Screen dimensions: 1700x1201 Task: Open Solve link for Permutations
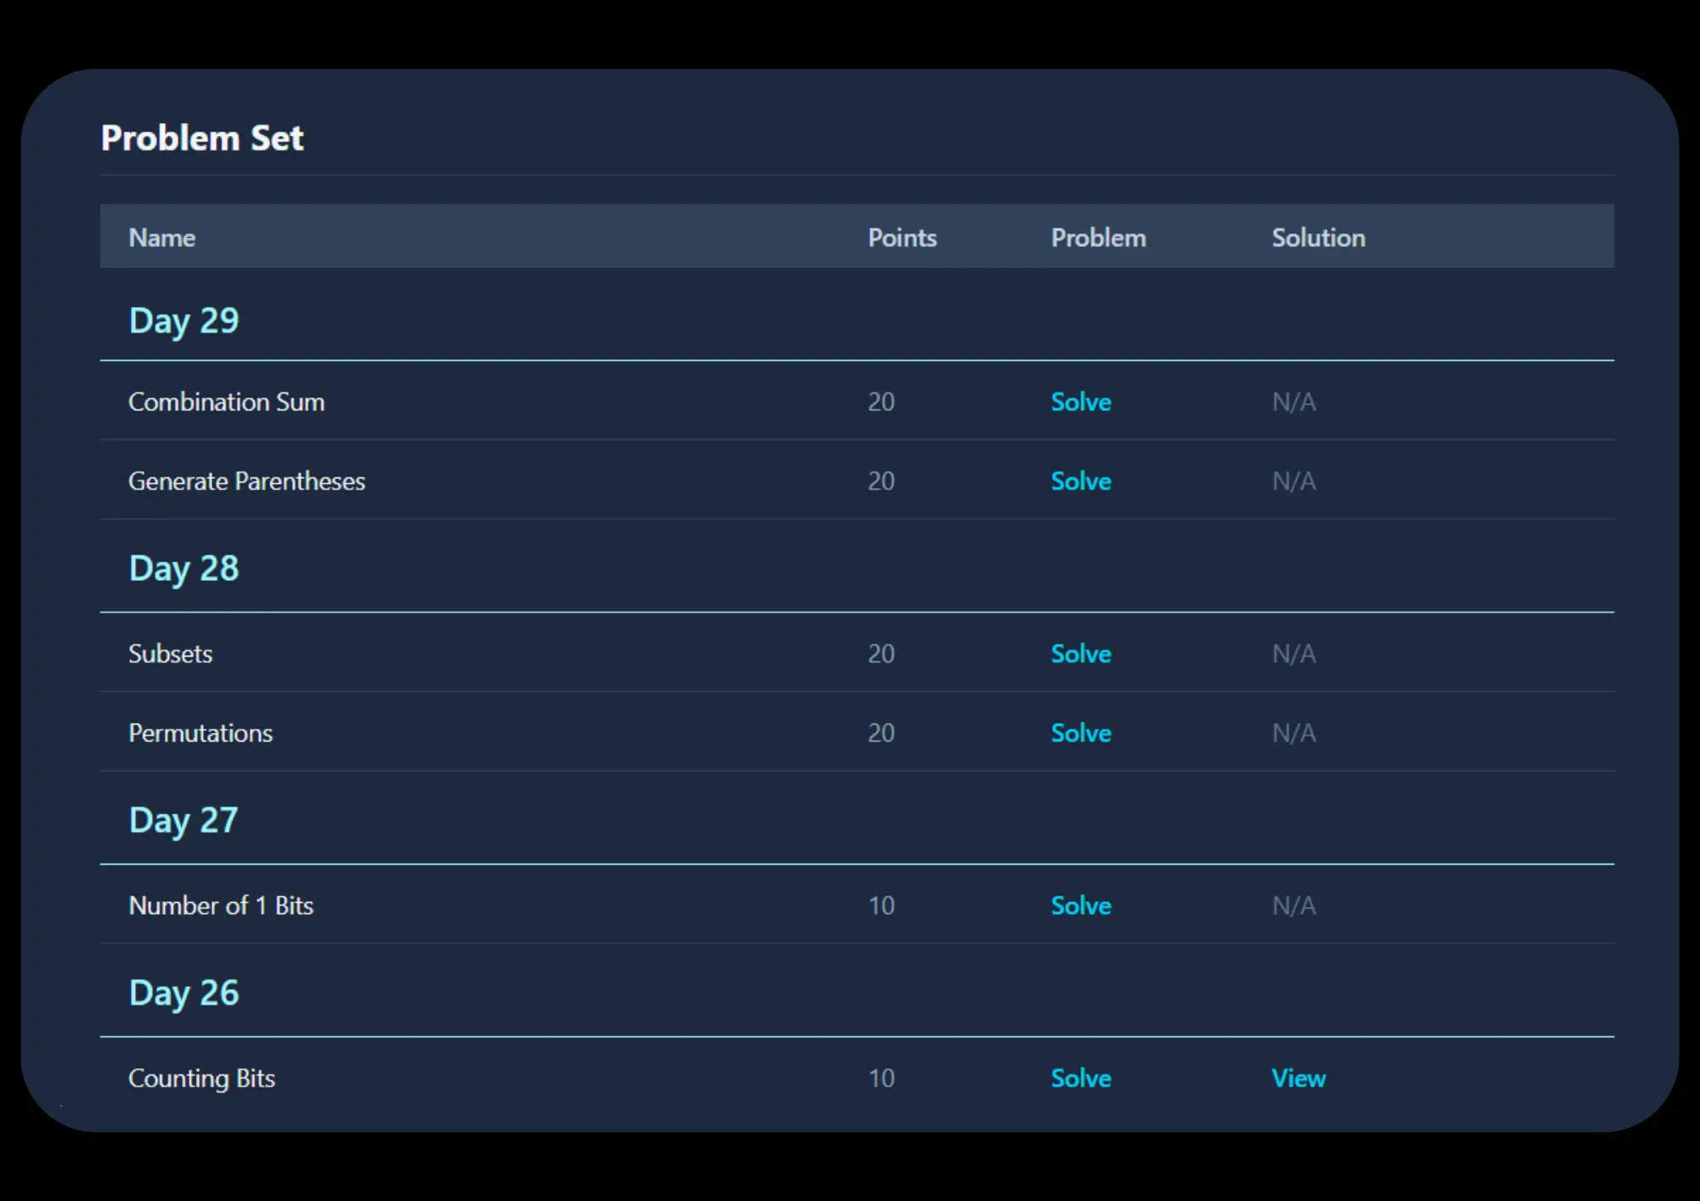pyautogui.click(x=1080, y=732)
